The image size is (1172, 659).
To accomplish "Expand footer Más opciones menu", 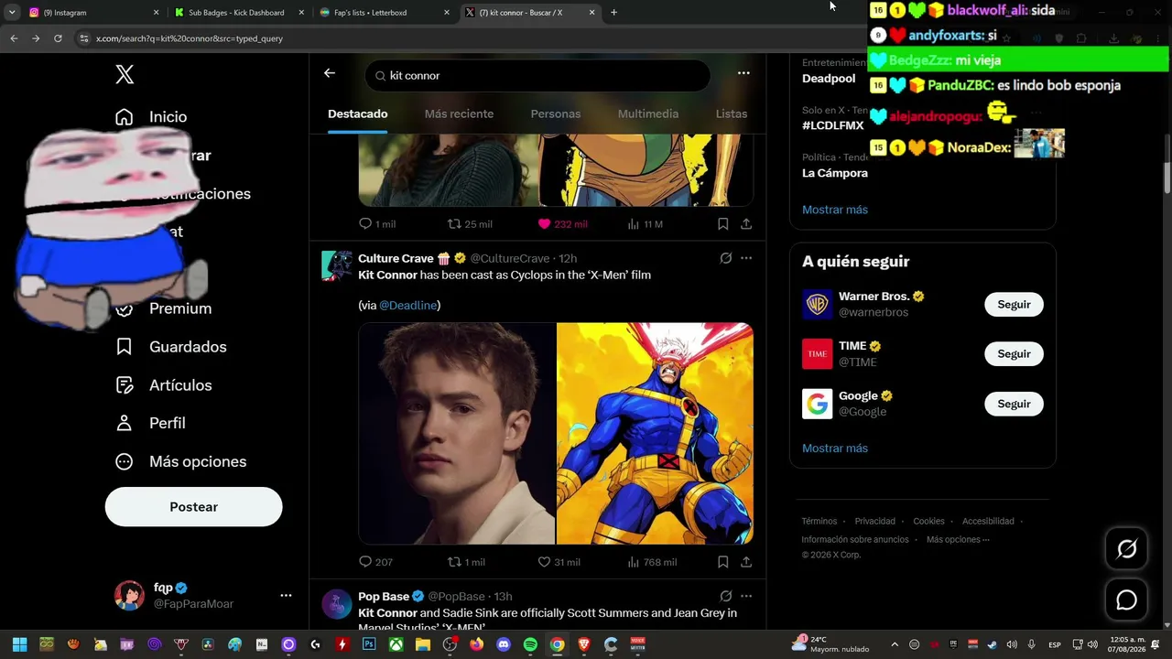I will tap(958, 540).
